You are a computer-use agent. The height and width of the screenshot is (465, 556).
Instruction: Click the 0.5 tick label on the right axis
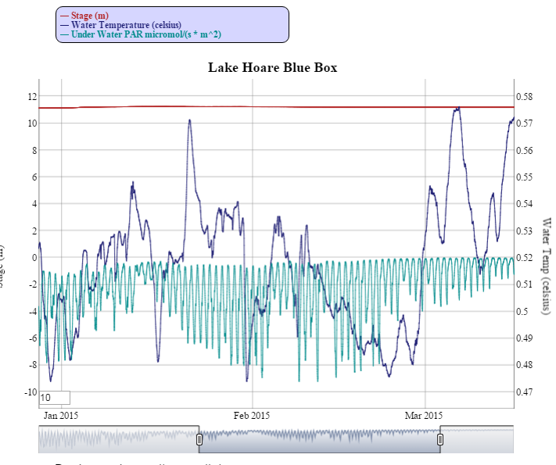point(524,311)
